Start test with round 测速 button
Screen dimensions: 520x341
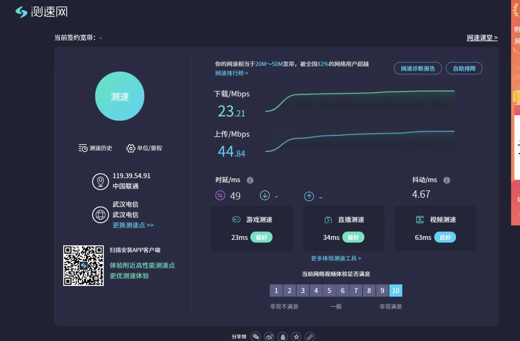[120, 96]
